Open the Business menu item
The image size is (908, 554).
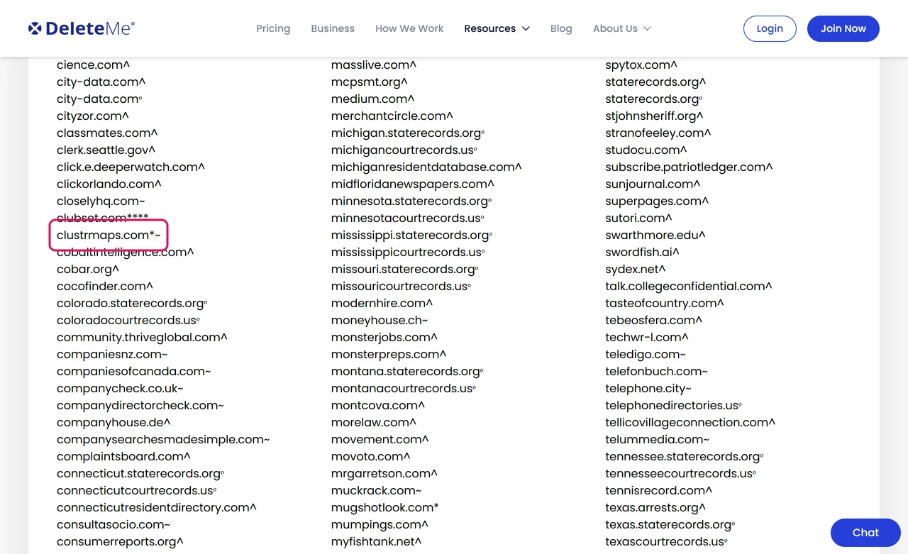coord(333,28)
